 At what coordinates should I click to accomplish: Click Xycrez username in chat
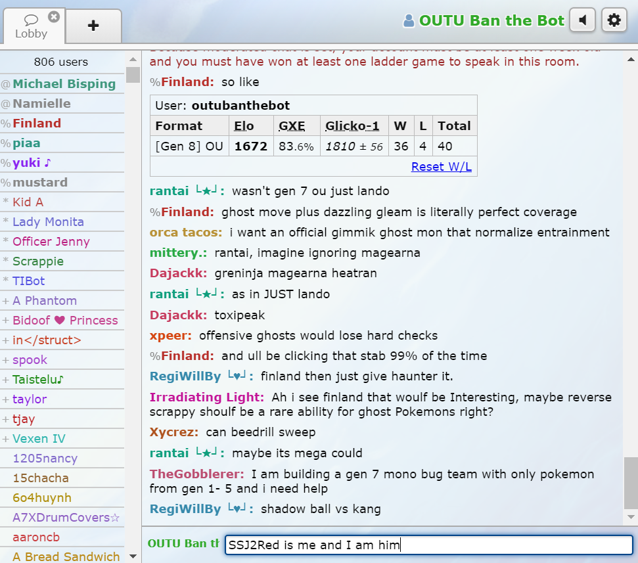[173, 432]
